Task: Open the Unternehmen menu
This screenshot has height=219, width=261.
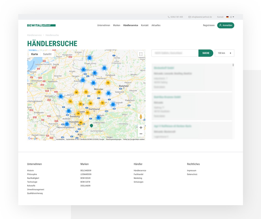Action: pos(103,25)
